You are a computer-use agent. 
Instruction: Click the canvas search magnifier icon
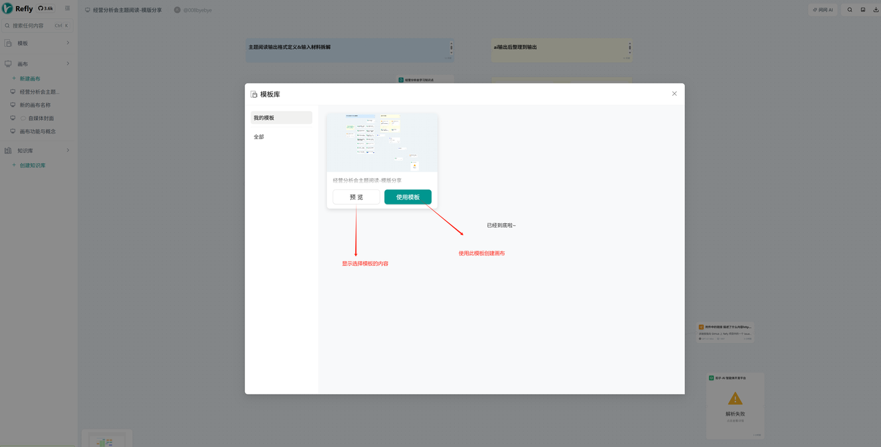click(850, 10)
